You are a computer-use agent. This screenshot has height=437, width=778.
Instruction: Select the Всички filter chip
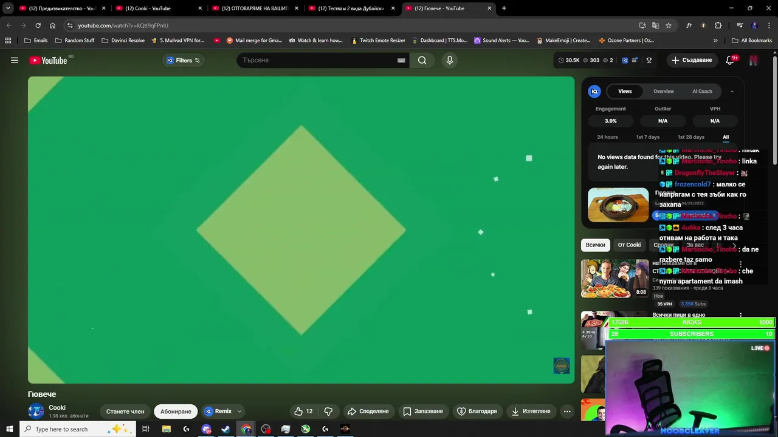[595, 245]
